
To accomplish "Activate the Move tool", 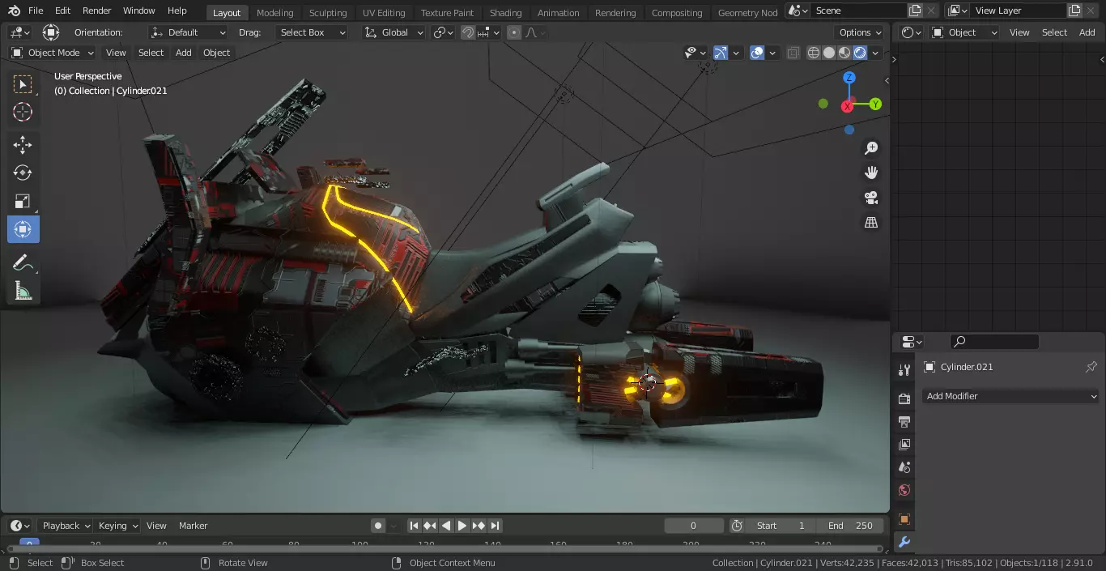I will pos(23,145).
